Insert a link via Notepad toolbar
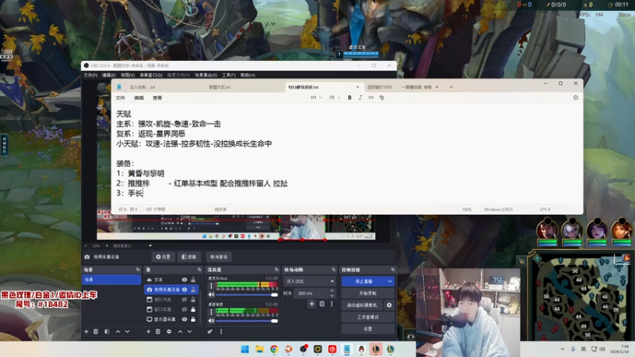Screen dimensions: 635x357 coord(371,98)
